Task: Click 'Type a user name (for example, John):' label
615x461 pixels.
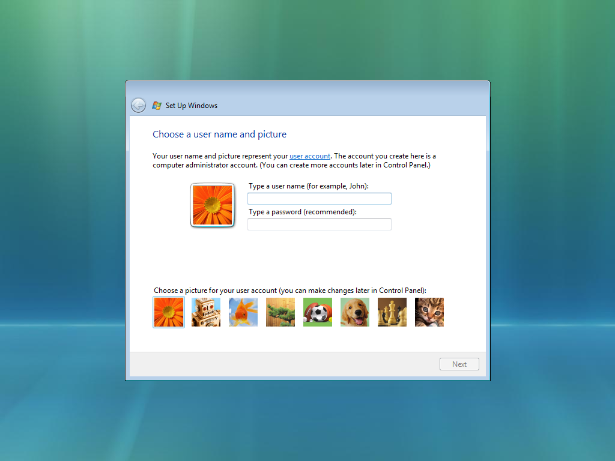Action: [x=309, y=186]
